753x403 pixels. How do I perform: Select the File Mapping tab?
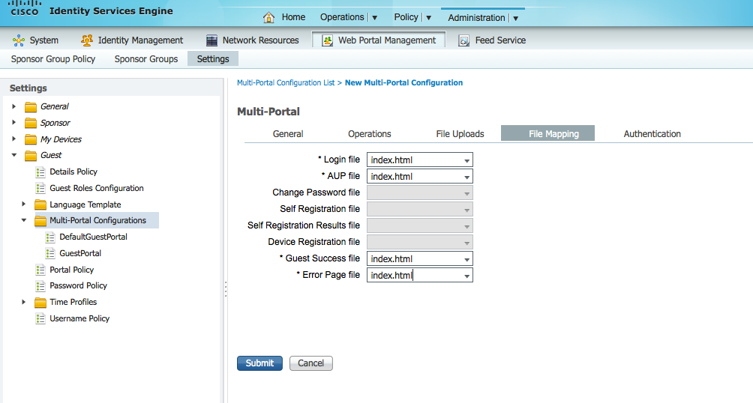(548, 133)
